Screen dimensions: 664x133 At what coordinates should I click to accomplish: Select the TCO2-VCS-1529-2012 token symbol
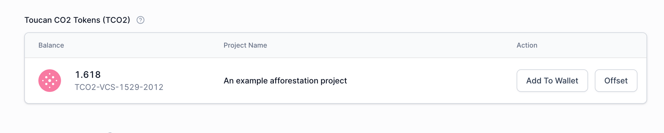(x=119, y=87)
